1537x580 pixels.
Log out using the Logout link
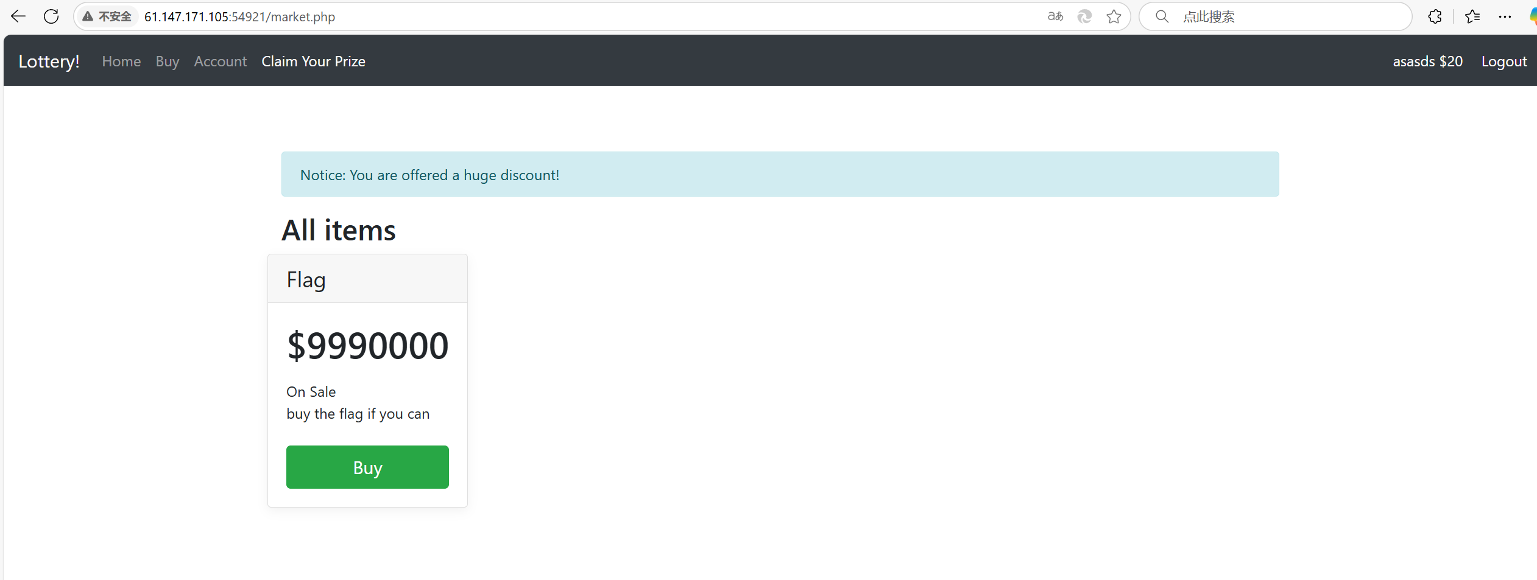pyautogui.click(x=1503, y=61)
